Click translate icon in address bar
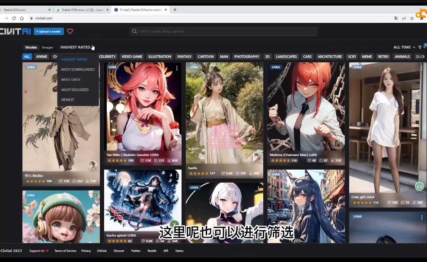The width and height of the screenshot is (427, 262). click(x=396, y=18)
